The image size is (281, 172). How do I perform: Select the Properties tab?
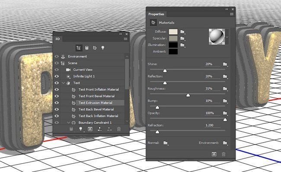pos(156,14)
